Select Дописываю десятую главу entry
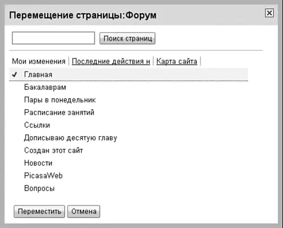The image size is (283, 228). 71,138
